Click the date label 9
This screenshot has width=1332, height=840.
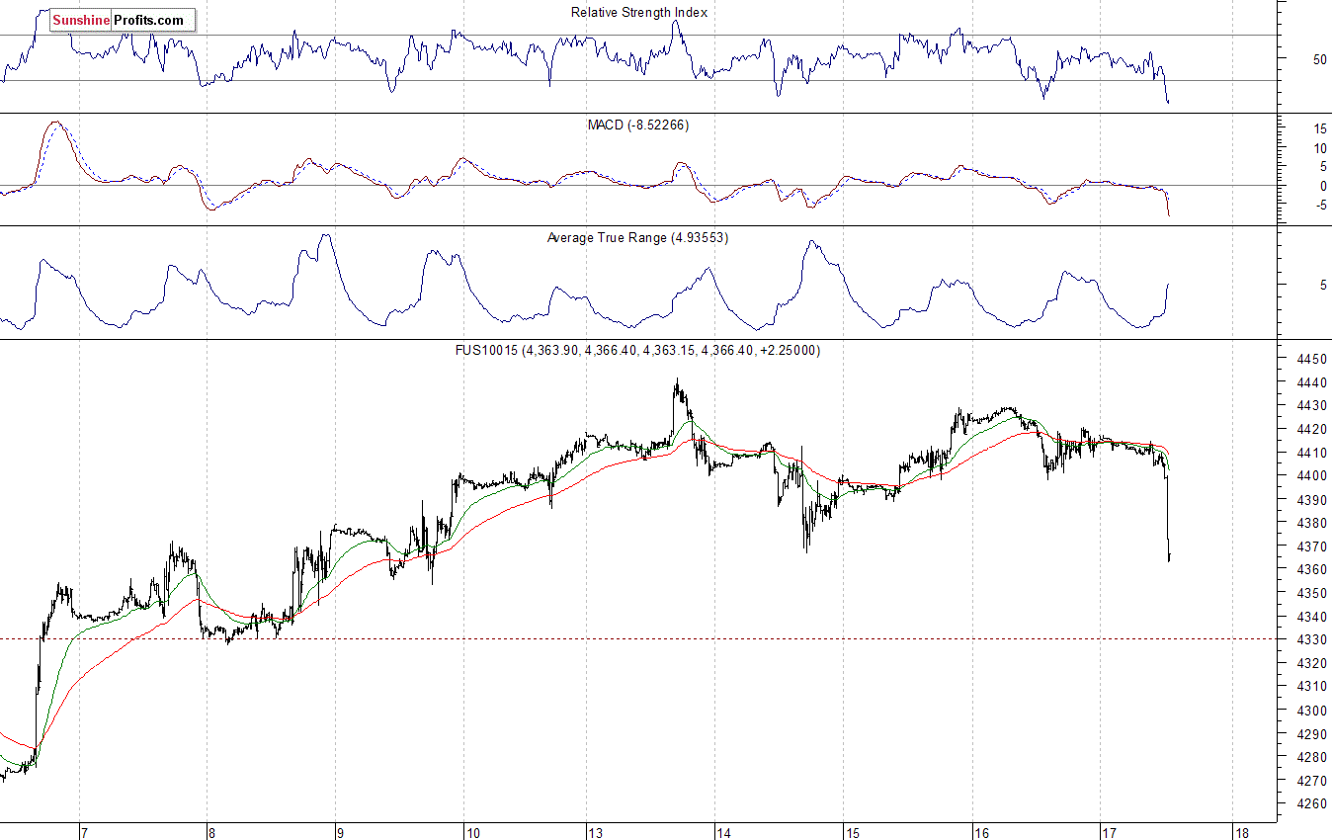pos(339,832)
